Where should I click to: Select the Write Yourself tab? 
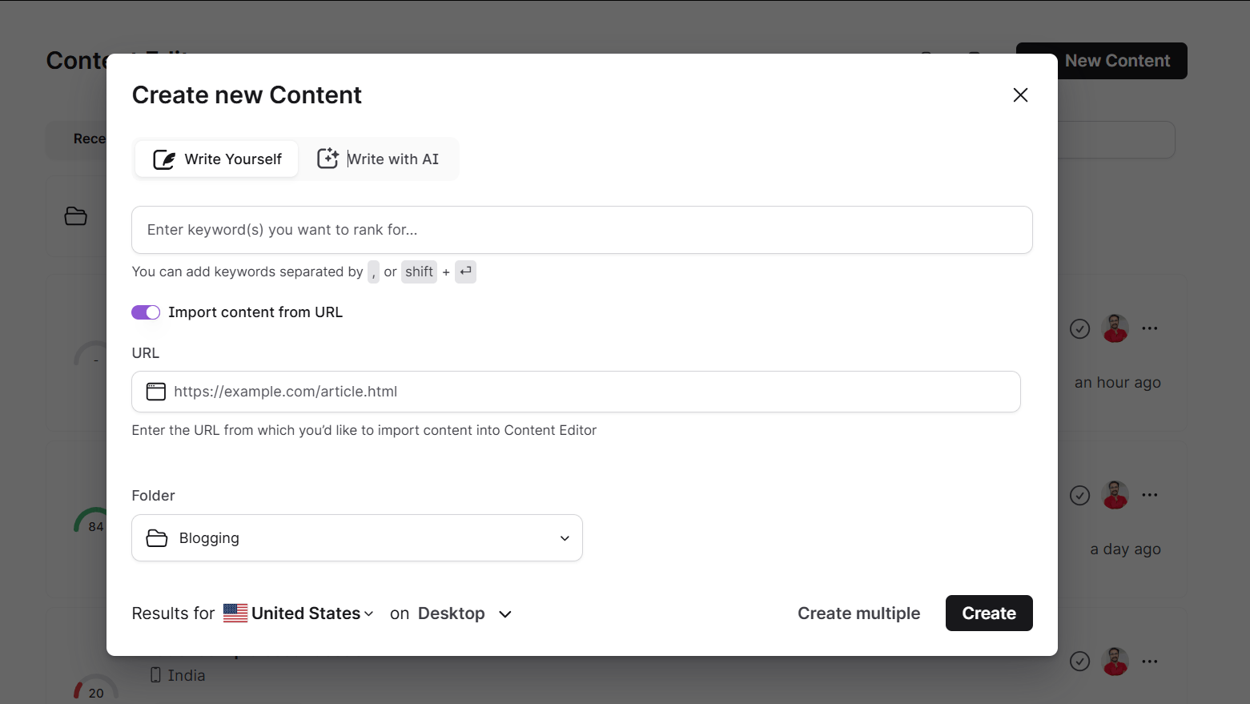(216, 159)
